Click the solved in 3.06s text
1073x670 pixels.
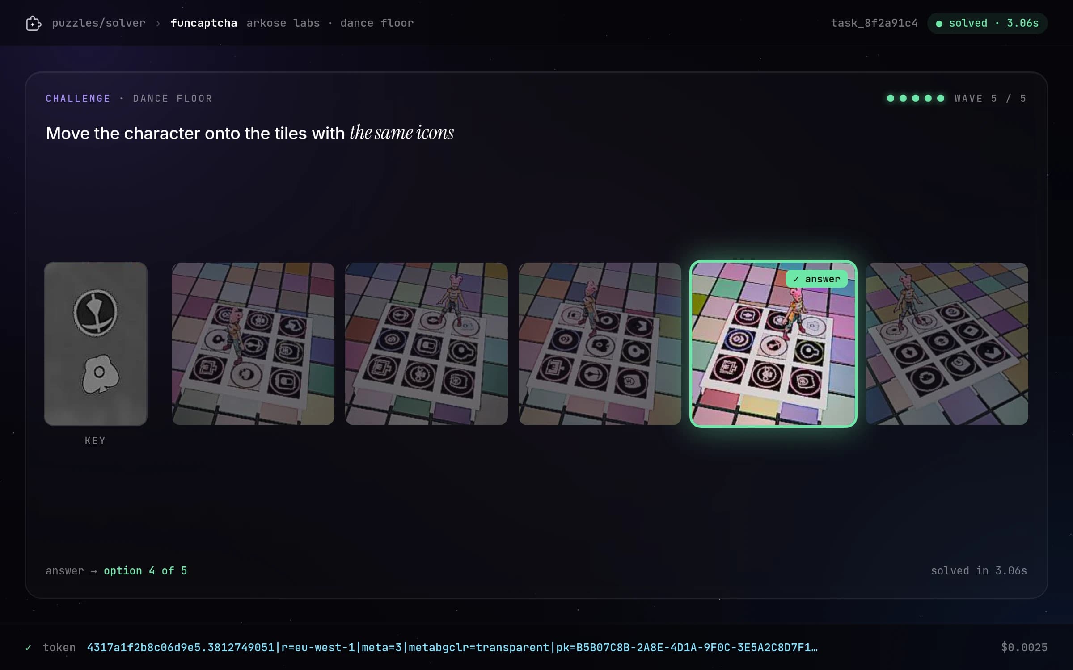click(x=979, y=571)
